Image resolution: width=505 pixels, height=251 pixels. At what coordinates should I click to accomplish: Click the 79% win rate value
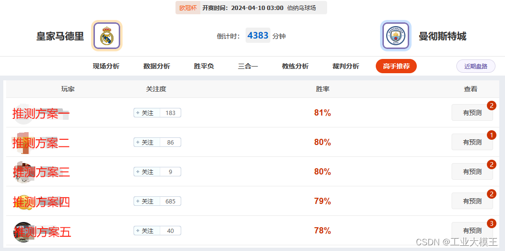322,201
